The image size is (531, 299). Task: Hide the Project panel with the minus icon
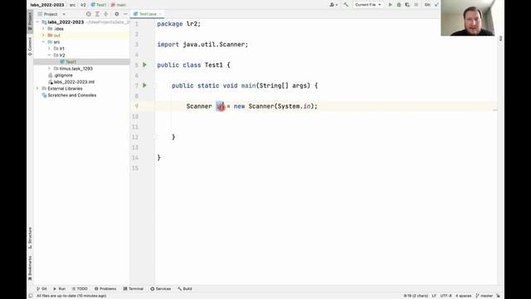125,14
